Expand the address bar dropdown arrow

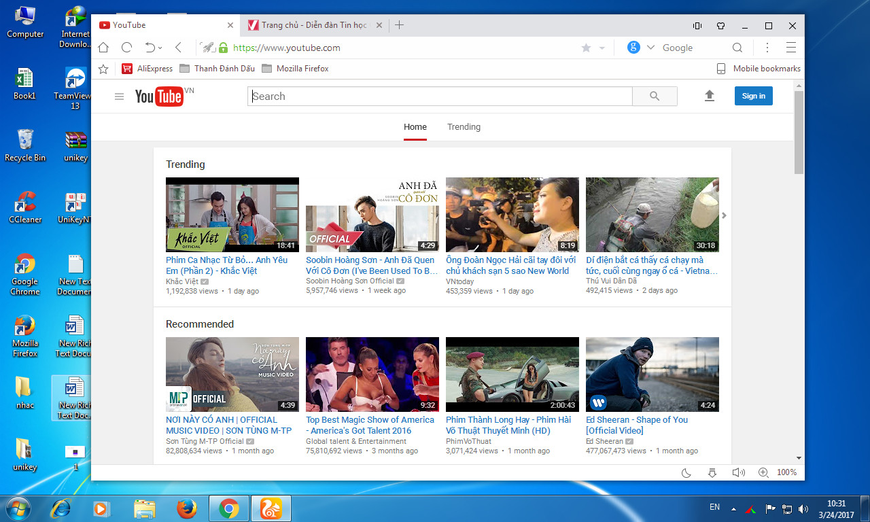pyautogui.click(x=602, y=48)
